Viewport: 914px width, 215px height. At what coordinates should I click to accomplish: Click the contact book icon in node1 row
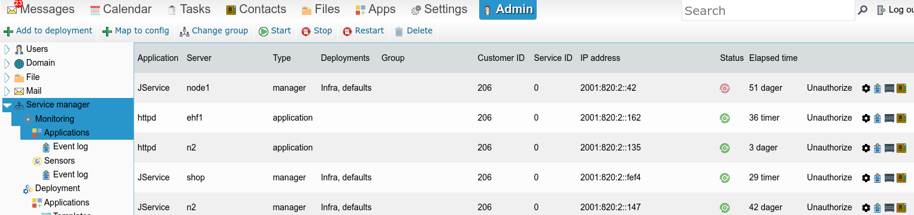click(901, 88)
